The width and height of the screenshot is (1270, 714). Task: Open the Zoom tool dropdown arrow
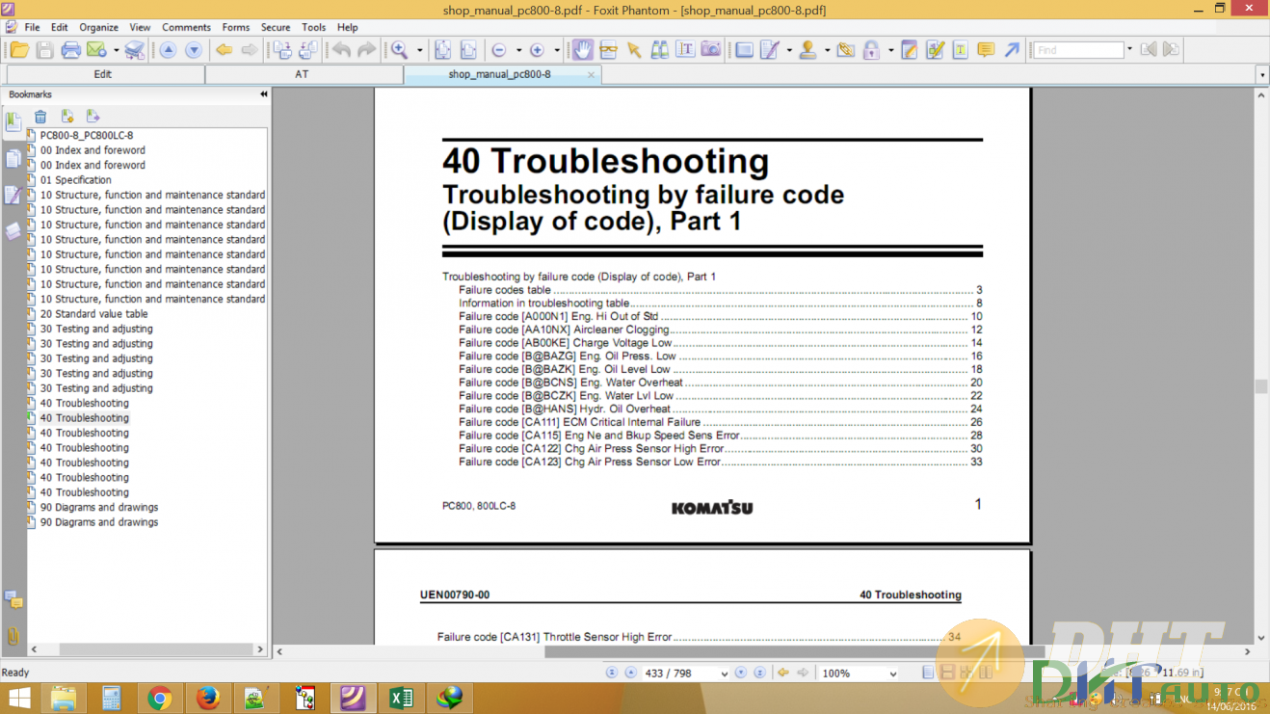419,51
